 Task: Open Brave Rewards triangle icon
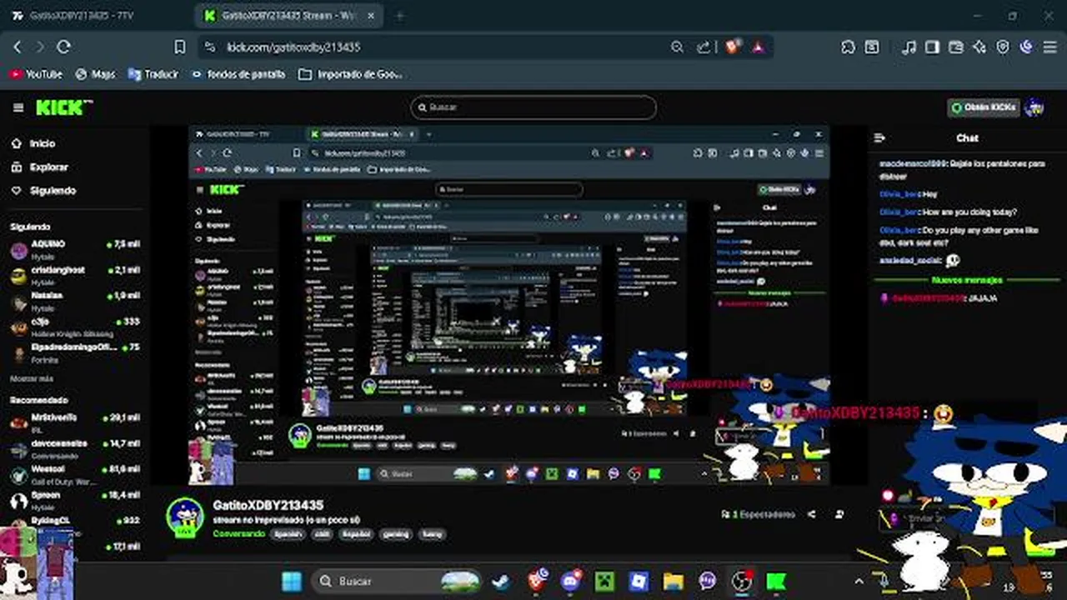(758, 47)
